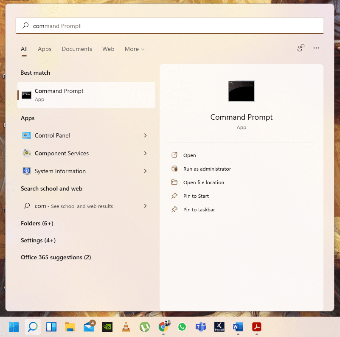Open WhatsApp from the taskbar
Image resolution: width=340 pixels, height=337 pixels.
tap(182, 327)
